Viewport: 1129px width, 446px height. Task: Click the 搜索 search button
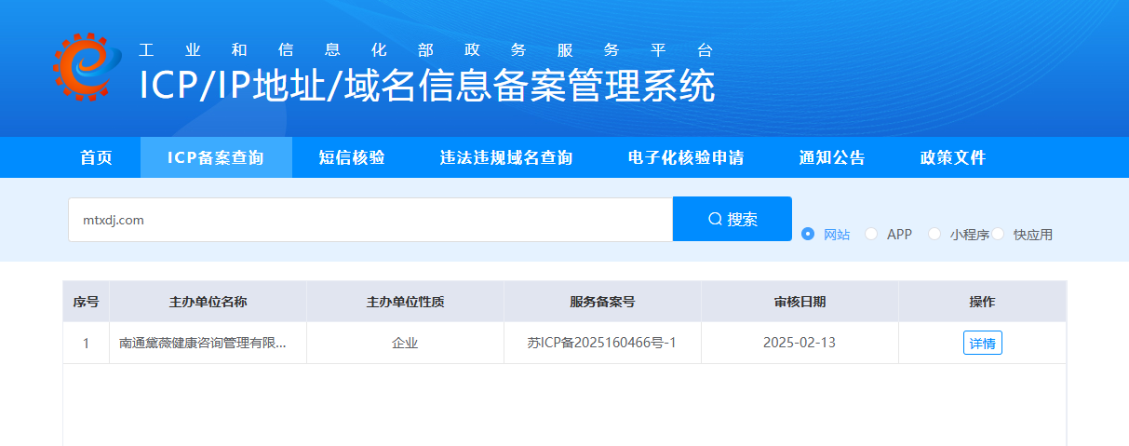coord(733,219)
